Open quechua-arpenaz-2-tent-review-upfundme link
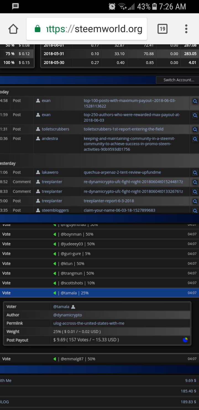The width and height of the screenshot is (199, 410). pos(122,172)
